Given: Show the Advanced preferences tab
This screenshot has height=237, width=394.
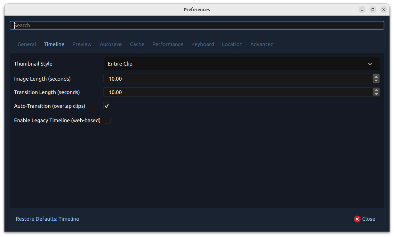Looking at the screenshot, I should [262, 44].
